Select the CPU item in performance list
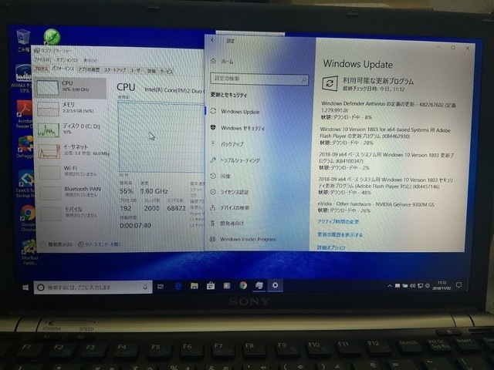 pyautogui.click(x=71, y=87)
